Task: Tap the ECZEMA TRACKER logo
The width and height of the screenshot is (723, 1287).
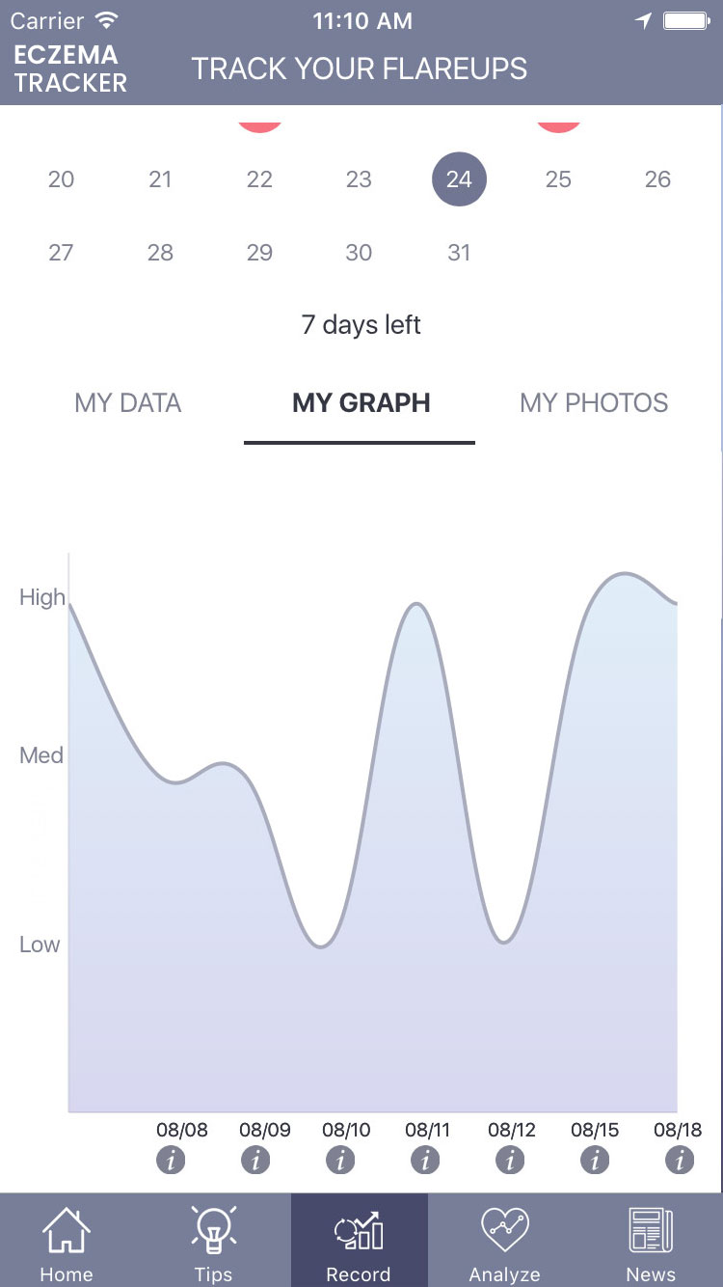Action: pyautogui.click(x=69, y=68)
